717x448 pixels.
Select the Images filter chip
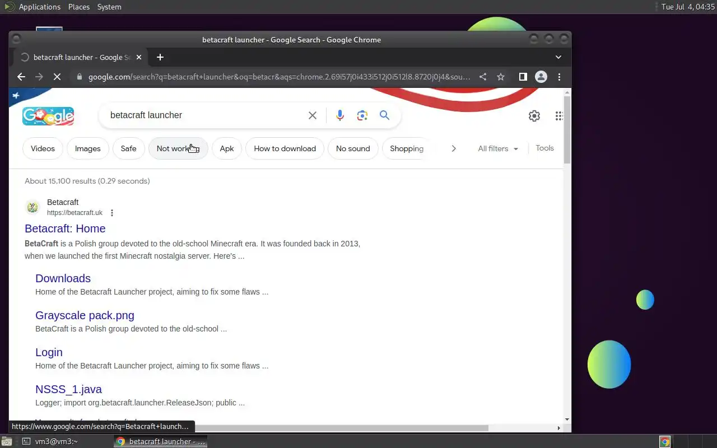point(88,148)
